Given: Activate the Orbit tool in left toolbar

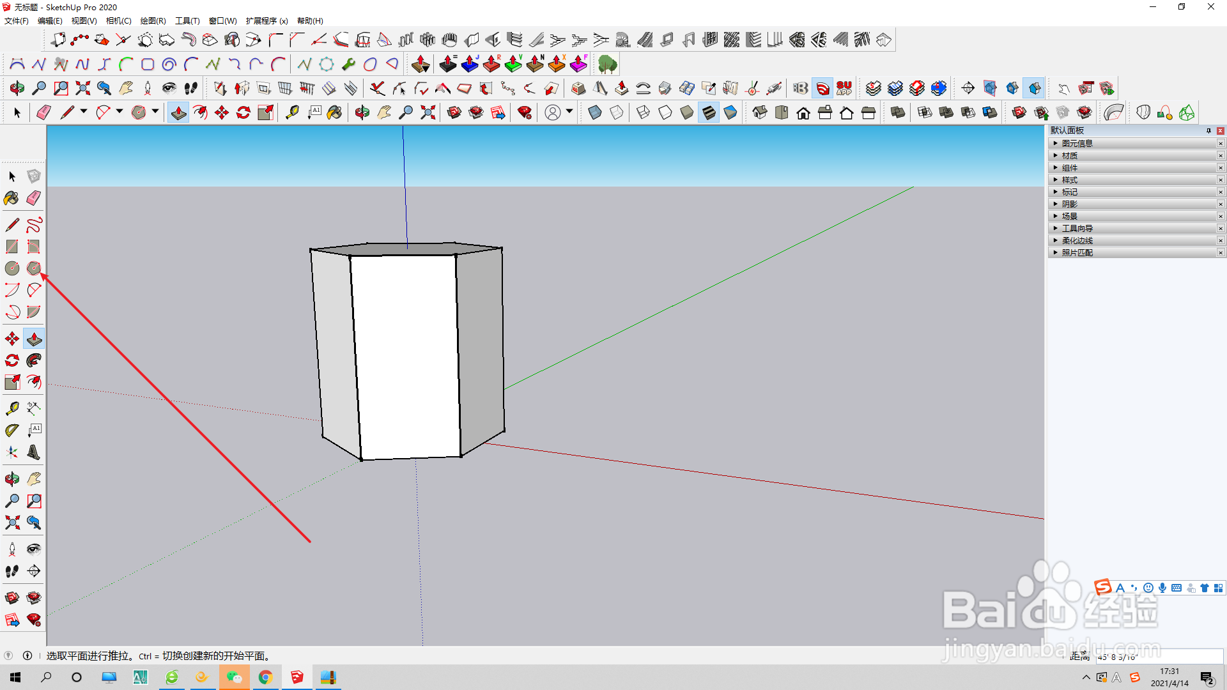Looking at the screenshot, I should (x=12, y=479).
